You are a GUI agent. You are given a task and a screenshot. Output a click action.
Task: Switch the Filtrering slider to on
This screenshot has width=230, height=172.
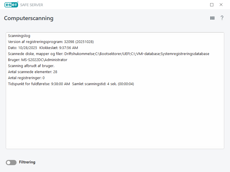[11, 162]
